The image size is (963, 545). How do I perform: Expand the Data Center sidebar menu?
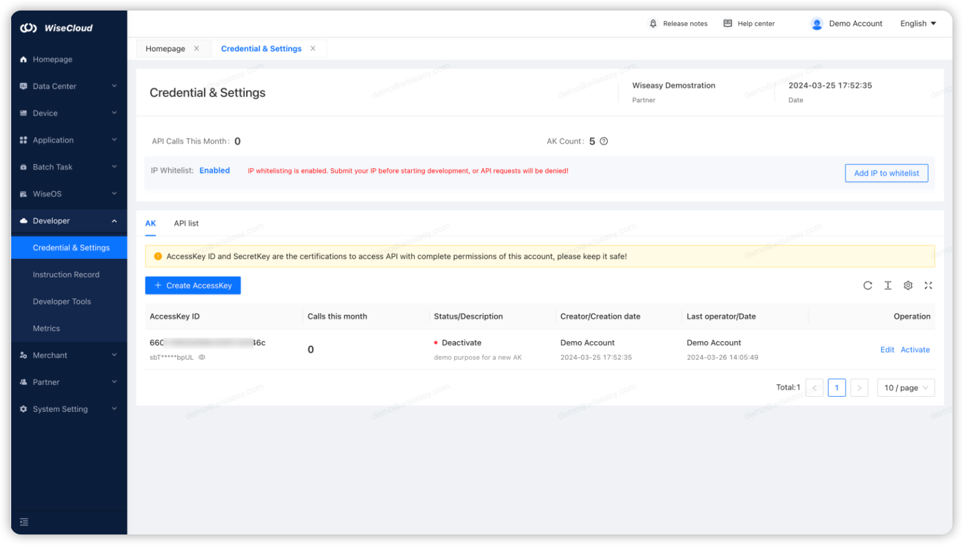click(69, 86)
